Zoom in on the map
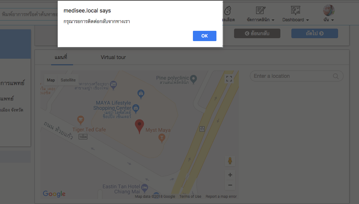This screenshot has width=359, height=204. 230,175
